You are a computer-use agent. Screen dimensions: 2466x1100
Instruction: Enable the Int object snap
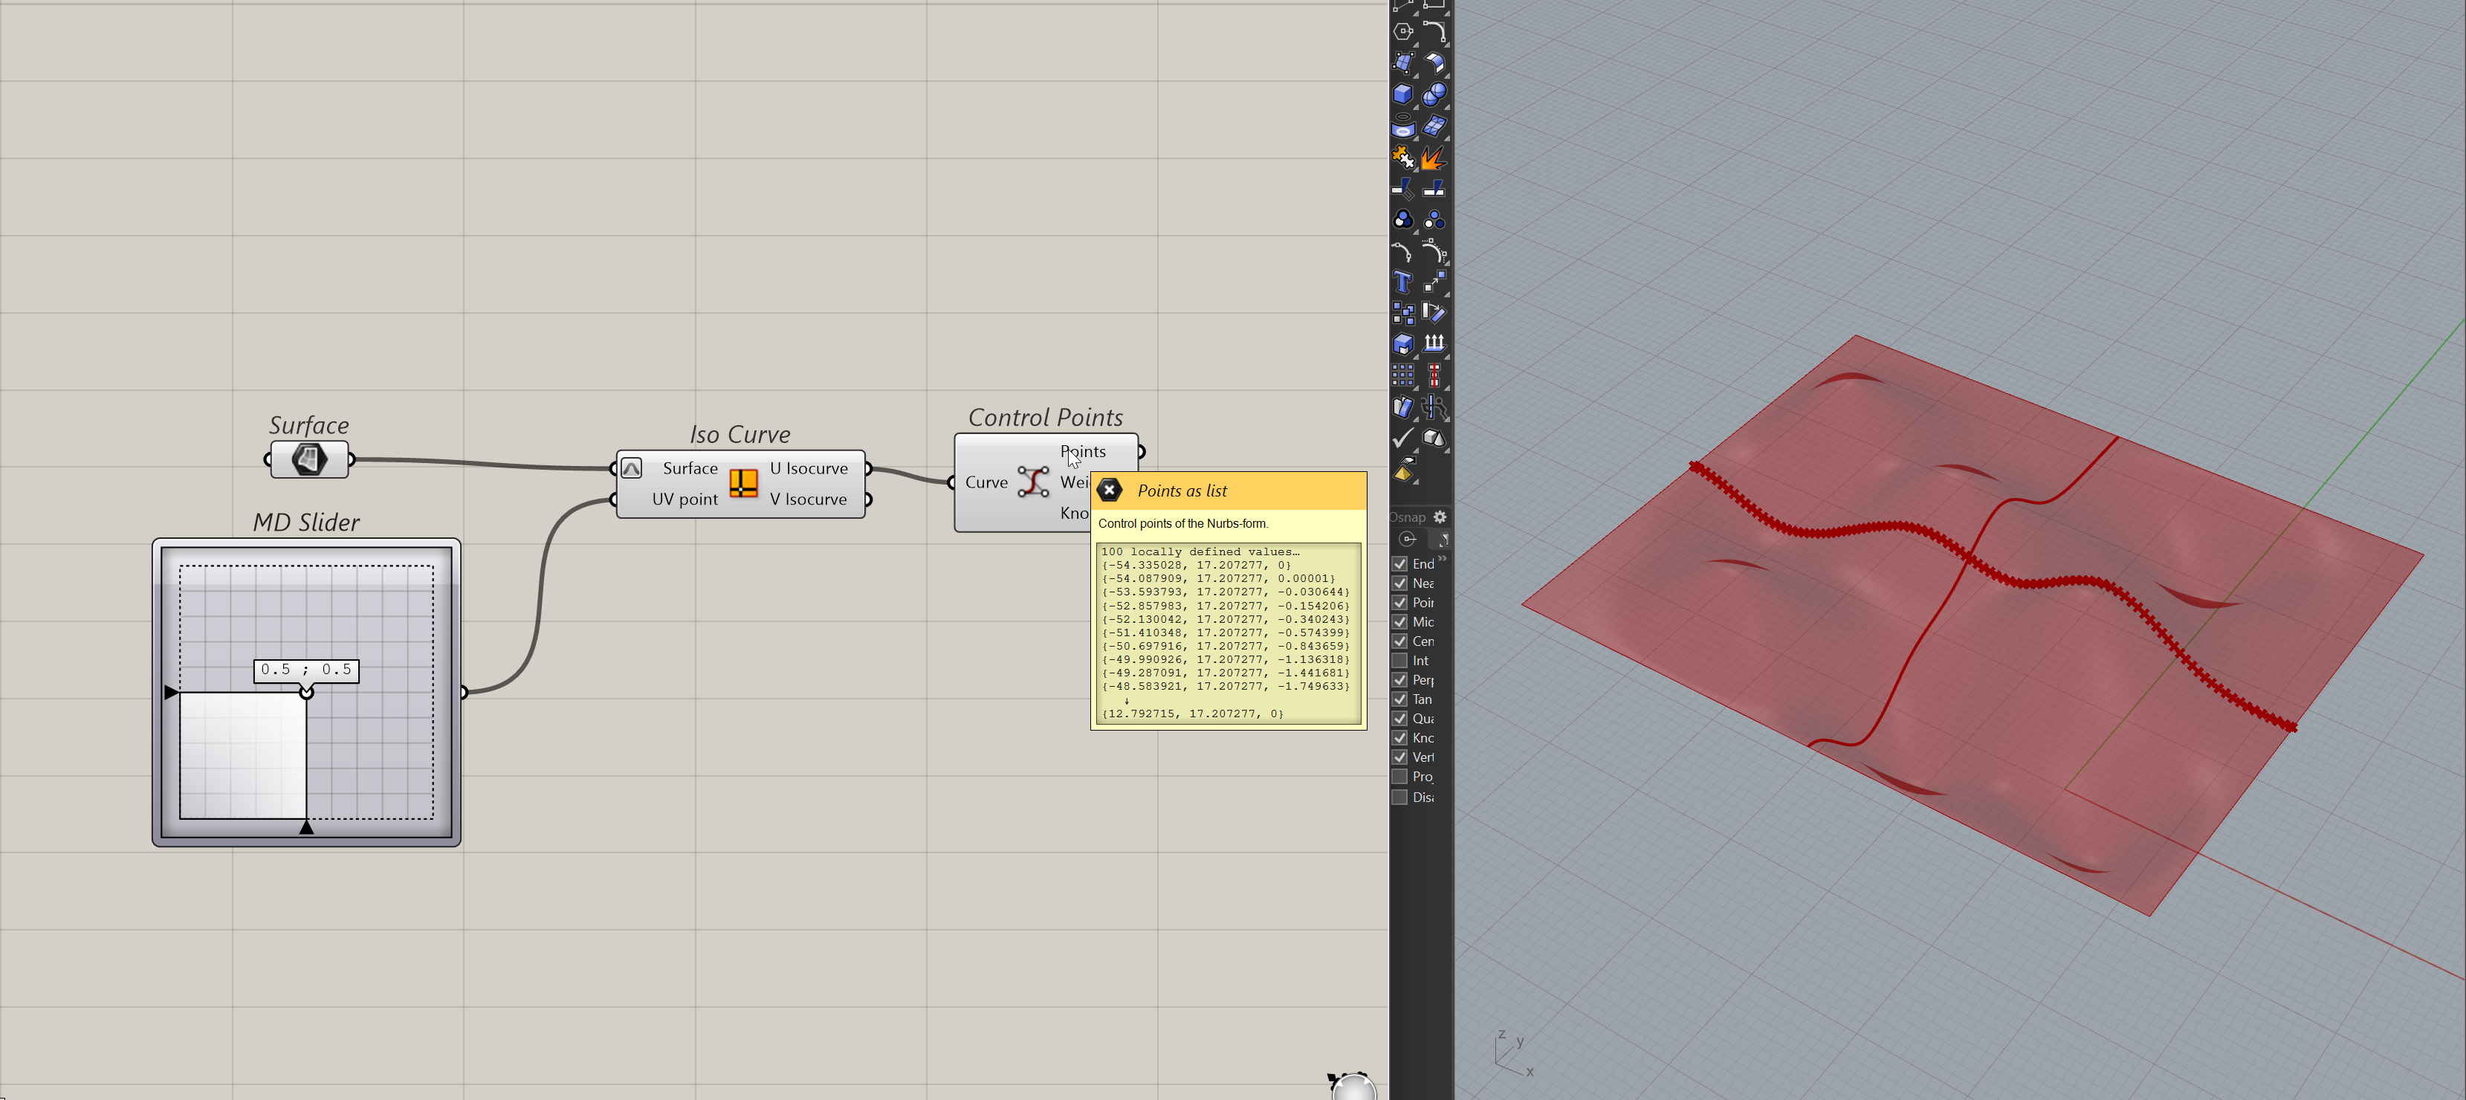(x=1399, y=661)
